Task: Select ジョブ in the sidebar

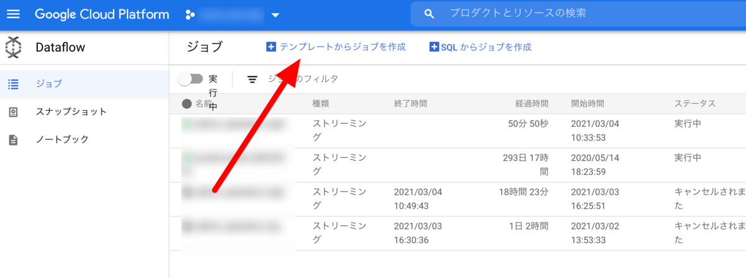Action: (x=85, y=84)
